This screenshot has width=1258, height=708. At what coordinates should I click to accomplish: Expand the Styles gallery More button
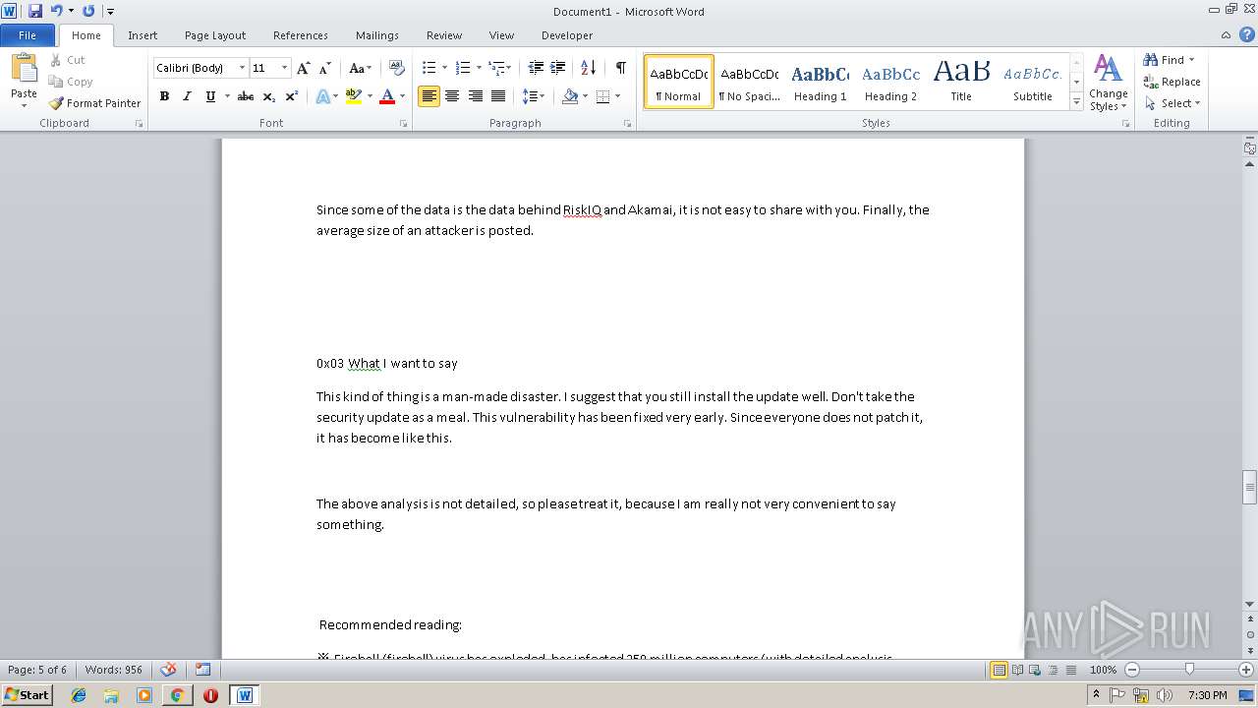coord(1076,102)
